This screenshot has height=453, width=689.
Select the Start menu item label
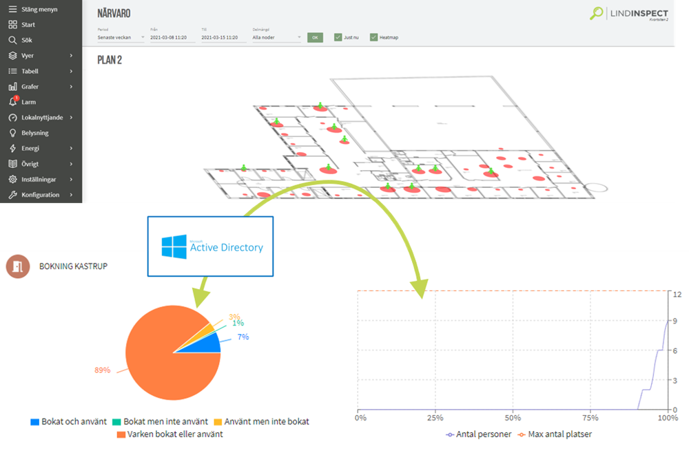pyautogui.click(x=28, y=25)
